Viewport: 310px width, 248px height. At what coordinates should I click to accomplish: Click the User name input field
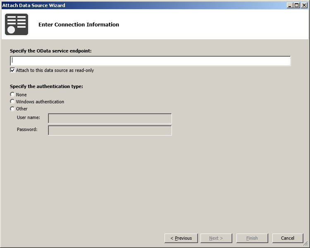110,119
